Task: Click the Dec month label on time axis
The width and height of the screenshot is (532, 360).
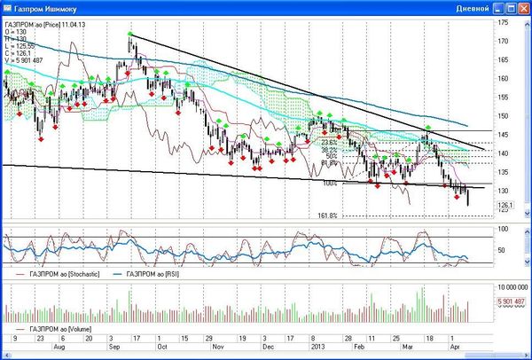Action: point(268,347)
